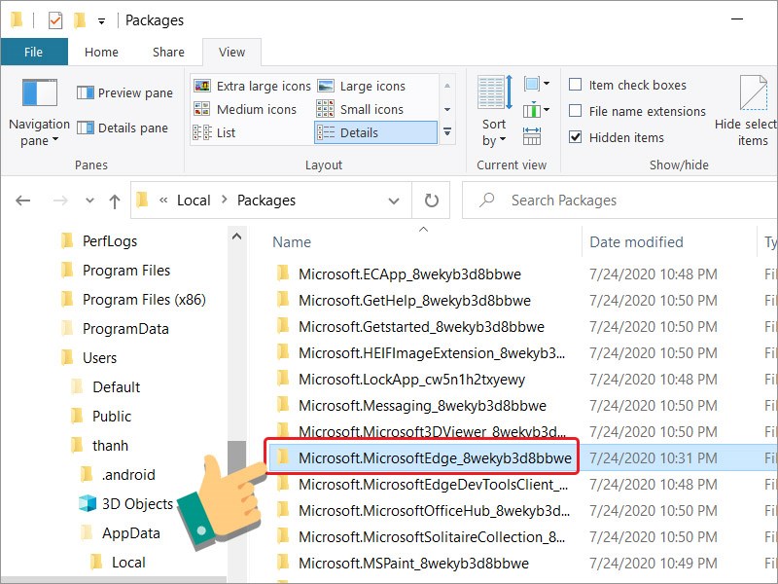
Task: Select Microsoft.GetHelp_8wekyb3d8bbwe folder
Action: [414, 301]
